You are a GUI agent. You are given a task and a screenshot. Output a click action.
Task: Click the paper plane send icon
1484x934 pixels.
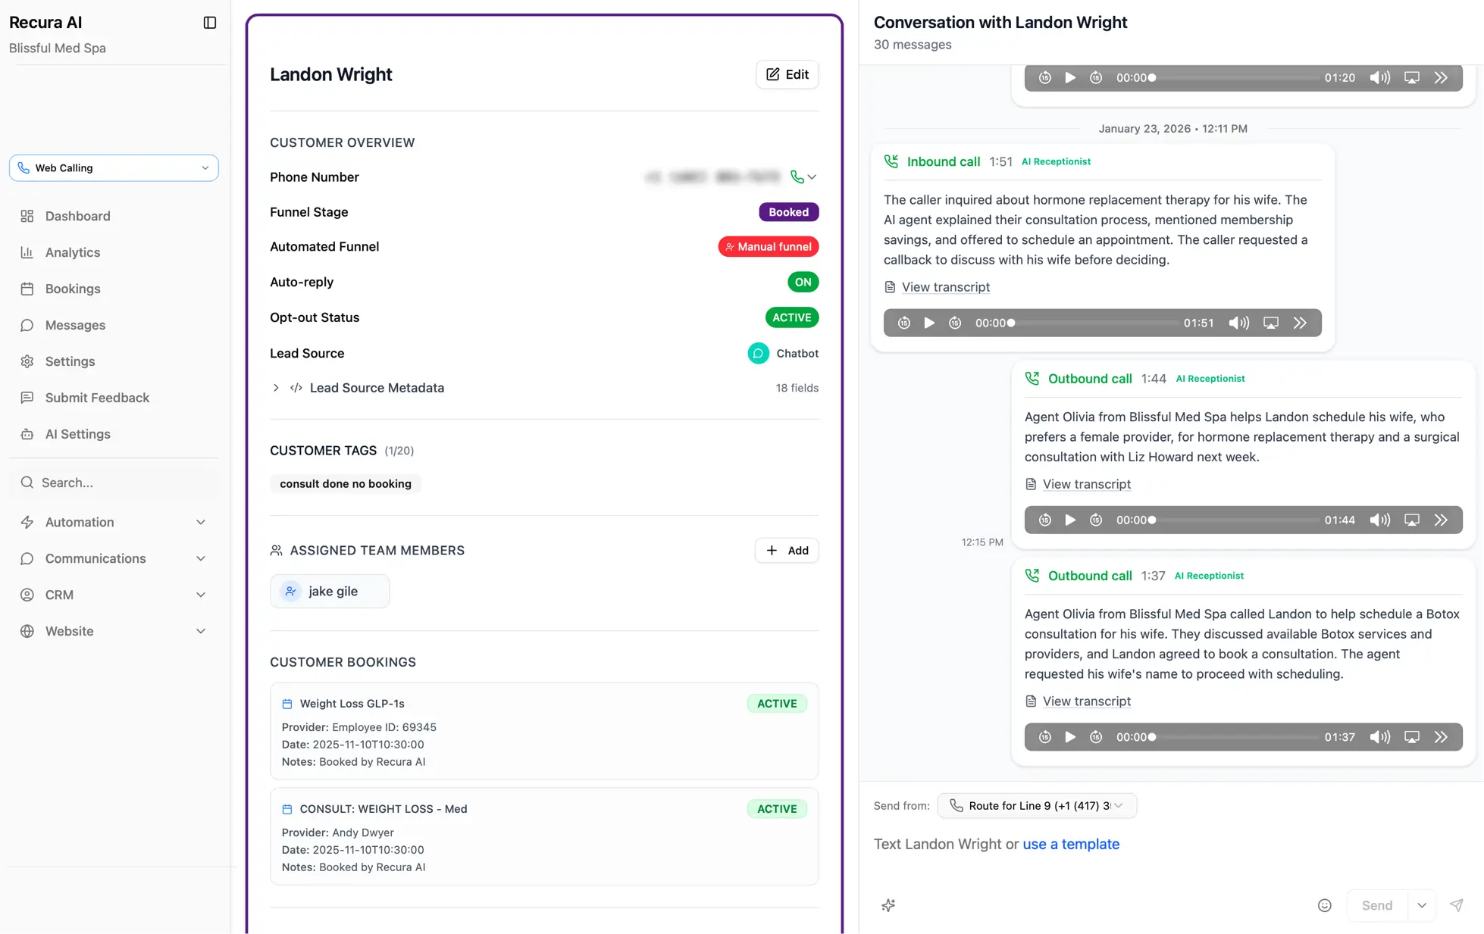1456,905
